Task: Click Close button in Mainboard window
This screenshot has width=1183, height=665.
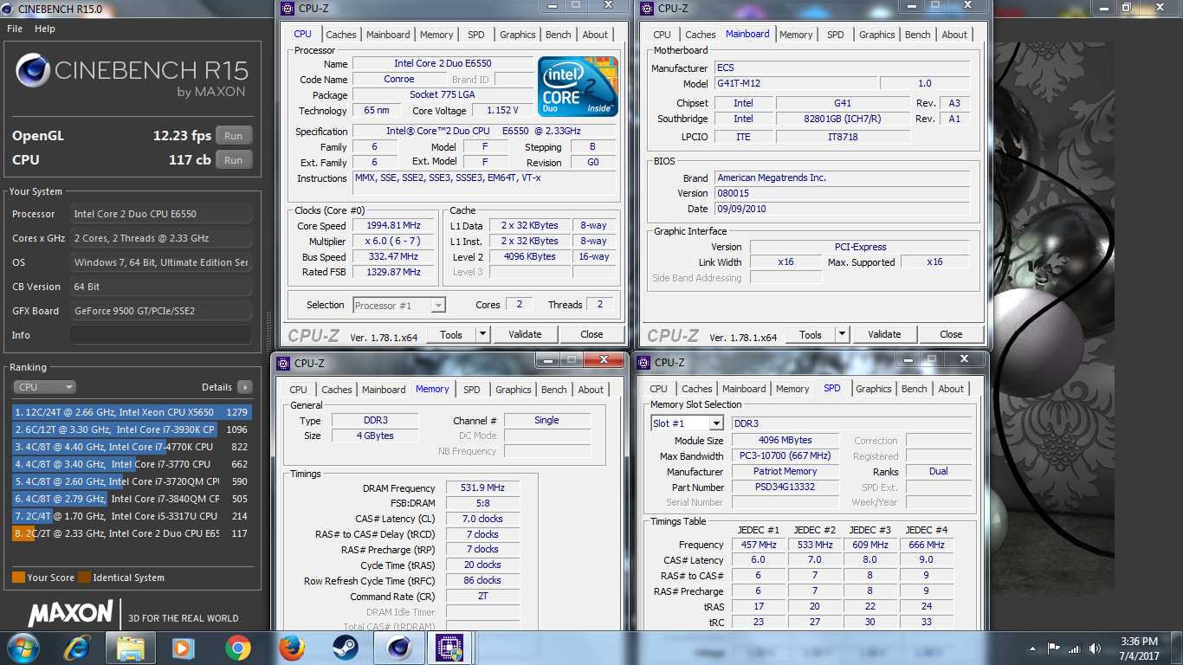Action: click(x=951, y=334)
